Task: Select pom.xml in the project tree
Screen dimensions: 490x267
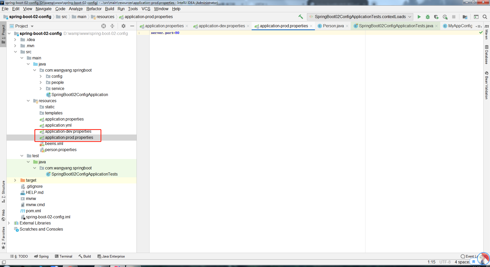Action: click(x=33, y=211)
